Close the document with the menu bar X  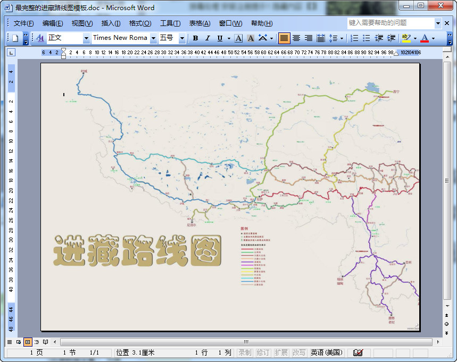(x=446, y=23)
